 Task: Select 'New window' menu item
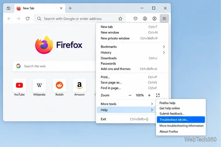coord(132,33)
